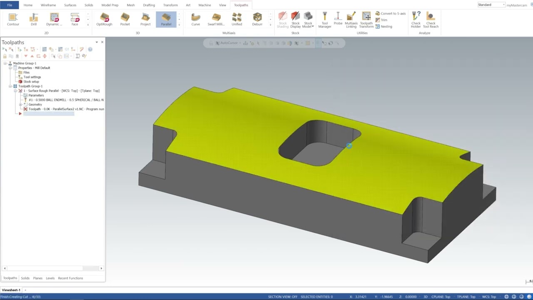Click Regenerate all selected operations icon
This screenshot has height=300, width=533.
(19, 49)
